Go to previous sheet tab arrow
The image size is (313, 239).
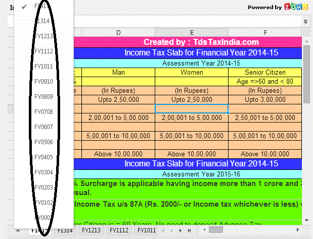point(172,230)
